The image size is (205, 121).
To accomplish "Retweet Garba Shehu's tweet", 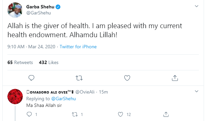I will click(x=79, y=78).
